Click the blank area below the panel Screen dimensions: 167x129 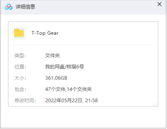click(83, 117)
